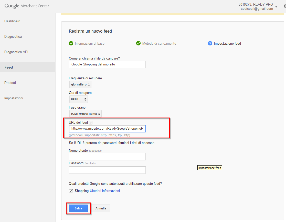Click the Annulla button
The height and width of the screenshot is (222, 286).
(101, 208)
